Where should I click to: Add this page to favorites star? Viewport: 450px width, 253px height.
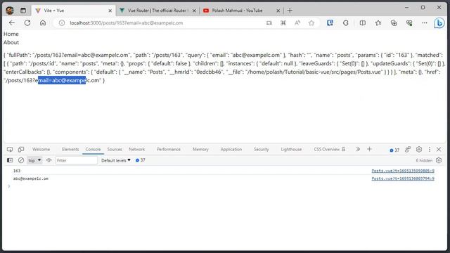(x=311, y=23)
